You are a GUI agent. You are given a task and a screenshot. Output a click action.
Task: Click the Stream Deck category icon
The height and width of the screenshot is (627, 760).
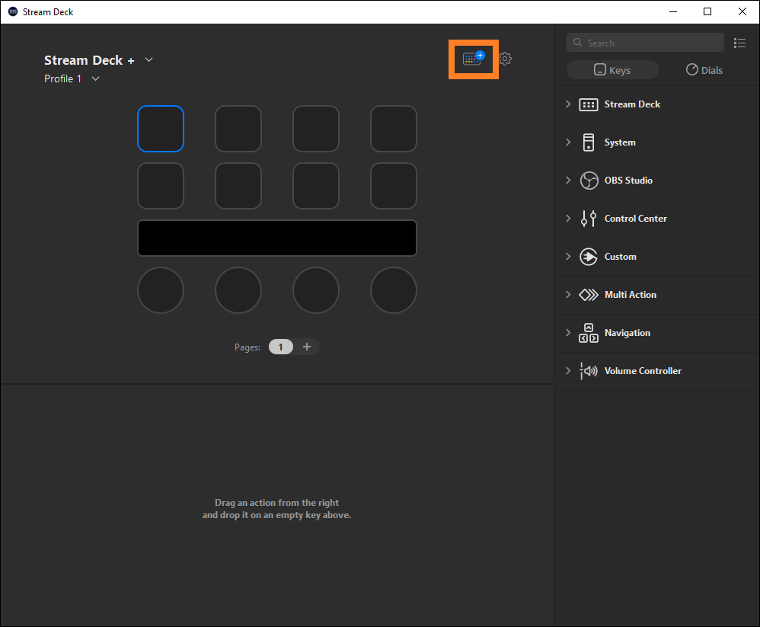589,104
